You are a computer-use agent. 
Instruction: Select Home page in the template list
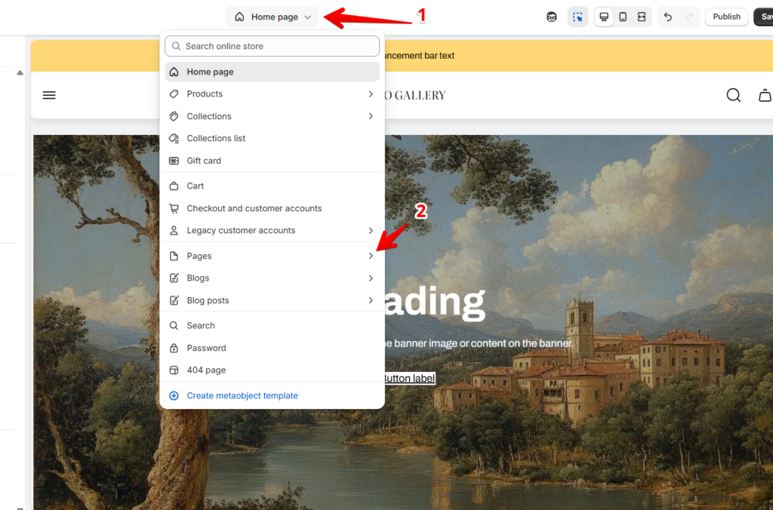[x=272, y=72]
